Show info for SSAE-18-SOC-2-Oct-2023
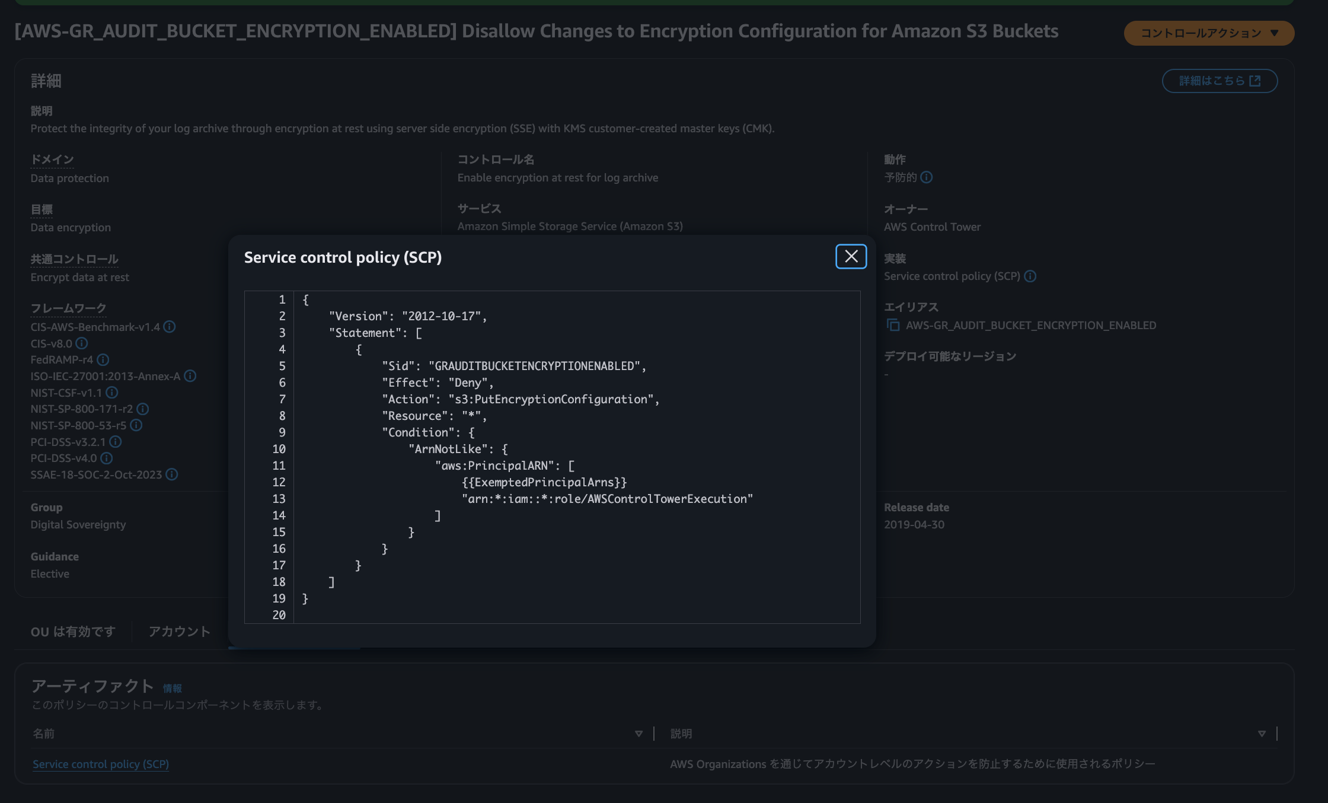Viewport: 1328px width, 803px height. pos(172,474)
